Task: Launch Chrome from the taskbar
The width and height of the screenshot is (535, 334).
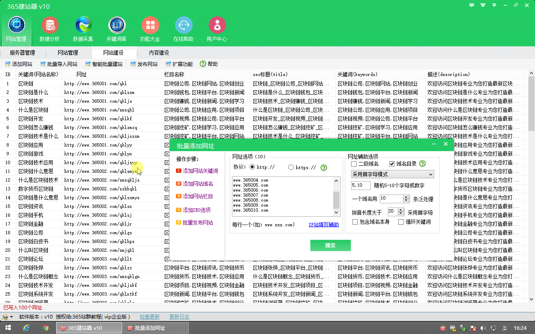Action: [x=46, y=328]
